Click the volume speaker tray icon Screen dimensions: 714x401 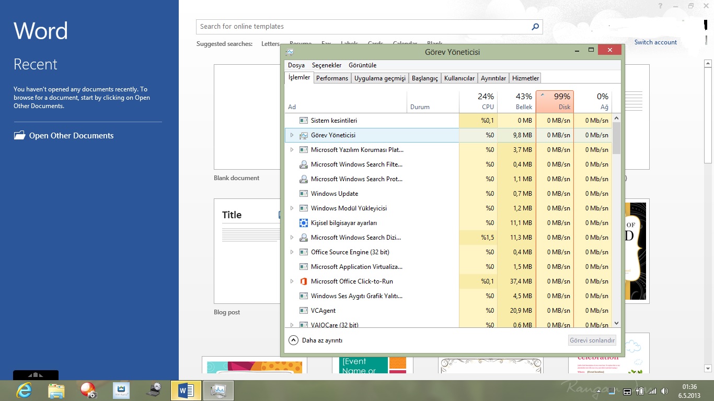click(x=665, y=391)
